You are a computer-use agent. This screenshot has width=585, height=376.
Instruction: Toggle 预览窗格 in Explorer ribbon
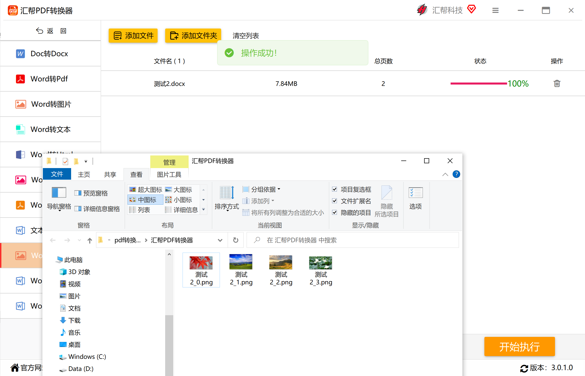tap(91, 193)
